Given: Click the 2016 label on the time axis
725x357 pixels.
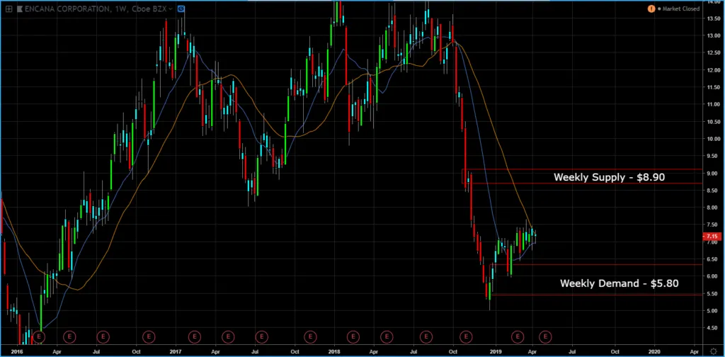Looking at the screenshot, I should (18, 351).
